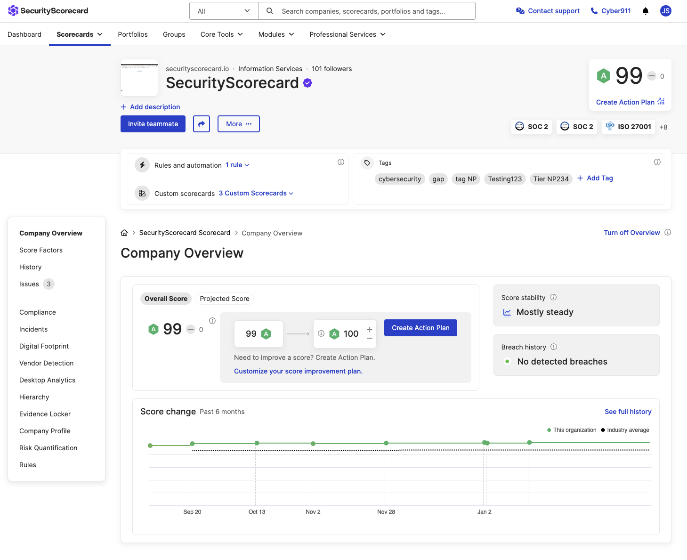Click the home breadcrumb icon
Image resolution: width=687 pixels, height=560 pixels.
click(x=124, y=233)
